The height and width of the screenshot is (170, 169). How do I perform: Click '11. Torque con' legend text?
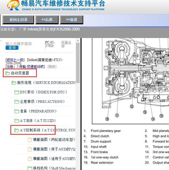pos(157,147)
